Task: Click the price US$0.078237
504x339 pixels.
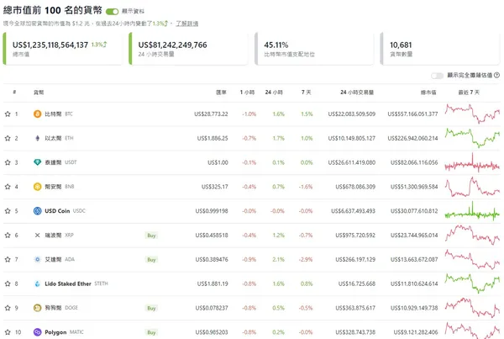Action: click(x=212, y=308)
